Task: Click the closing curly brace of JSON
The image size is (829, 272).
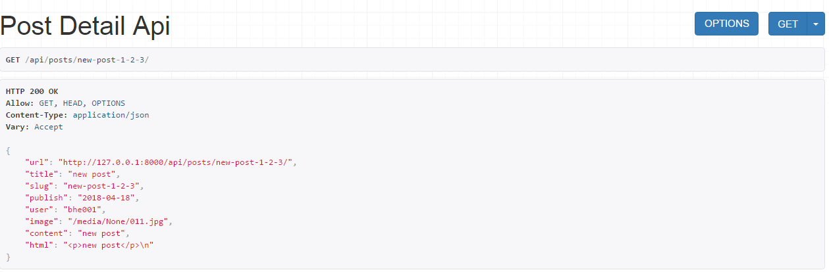Action: pyautogui.click(x=8, y=257)
